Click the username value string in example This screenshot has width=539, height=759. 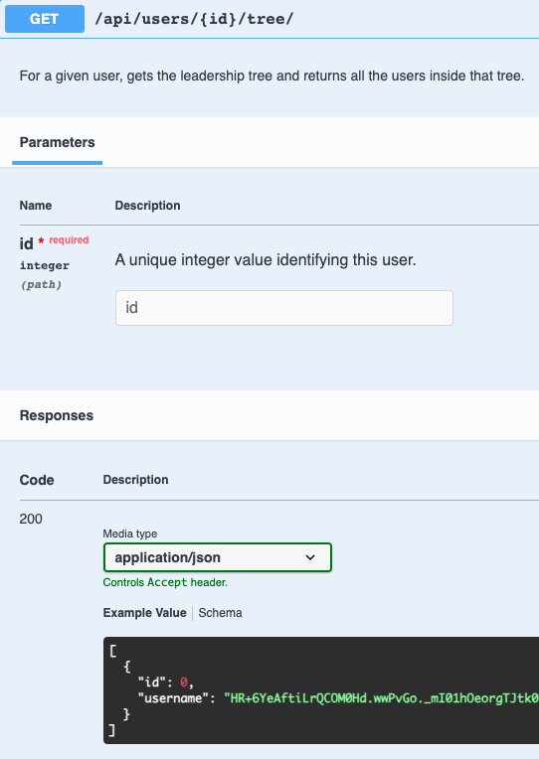point(381,698)
